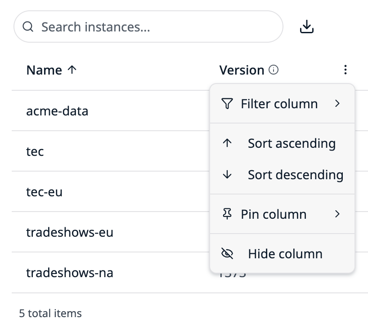Expand the Filter column submenu chevron

point(337,103)
